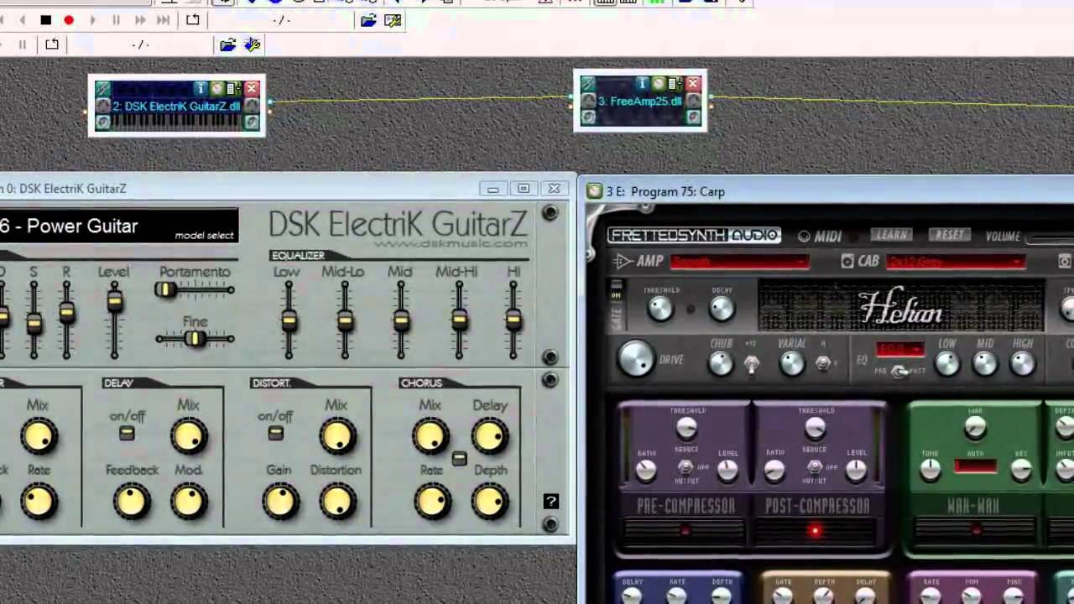Screen dimensions: 1074x604
Task: Click the Gate THRESHOLD knob in FreeAmp
Action: tap(660, 309)
